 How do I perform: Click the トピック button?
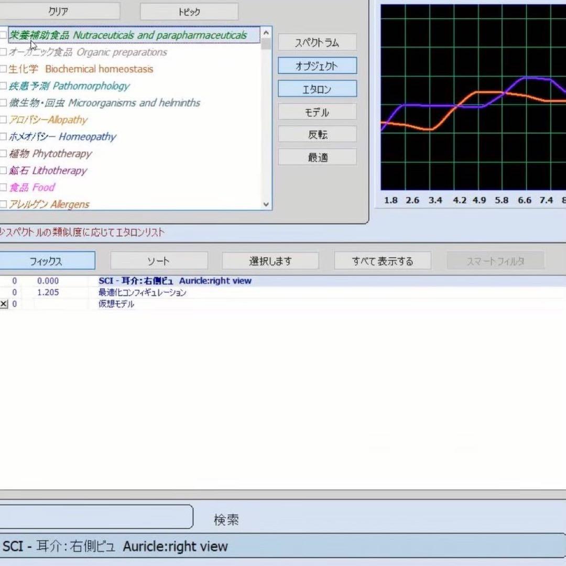(189, 12)
